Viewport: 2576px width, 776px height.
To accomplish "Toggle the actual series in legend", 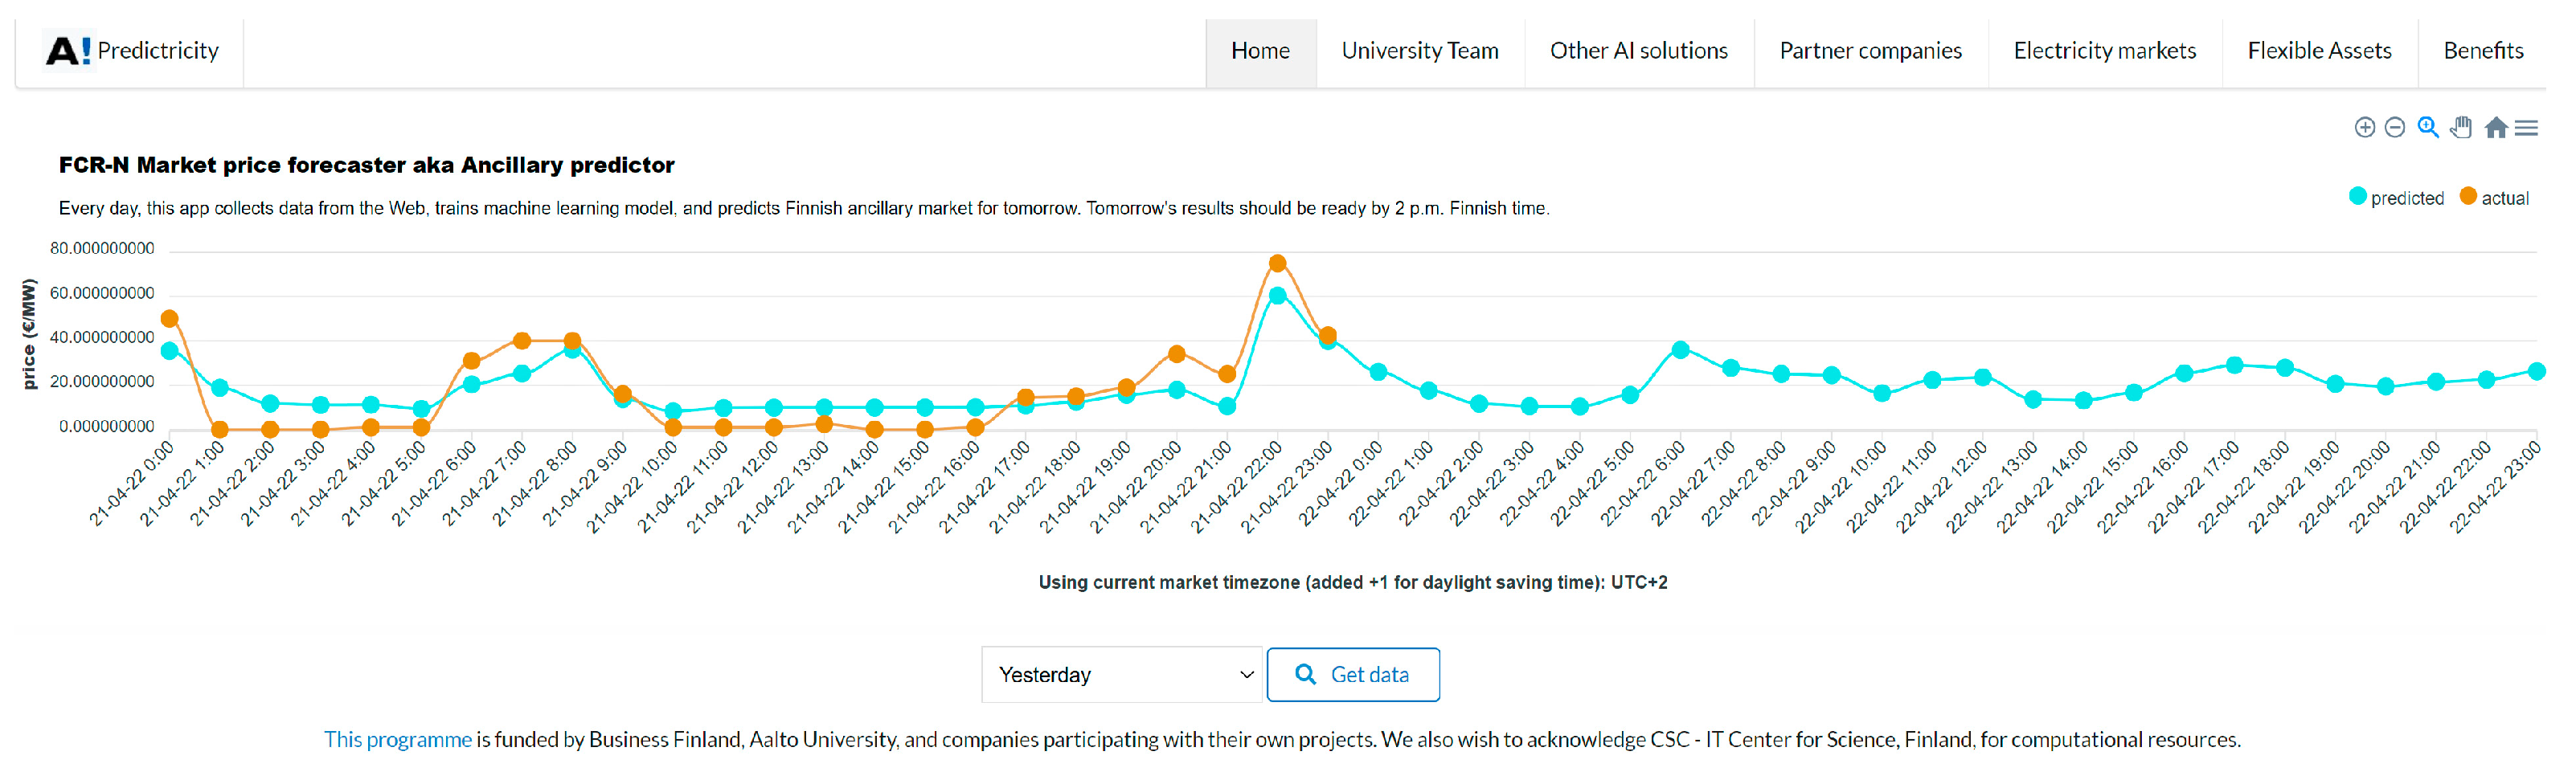I will pos(2495,198).
